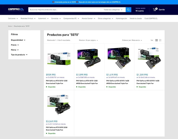Open the Automóvil menu

[x=43, y=19]
